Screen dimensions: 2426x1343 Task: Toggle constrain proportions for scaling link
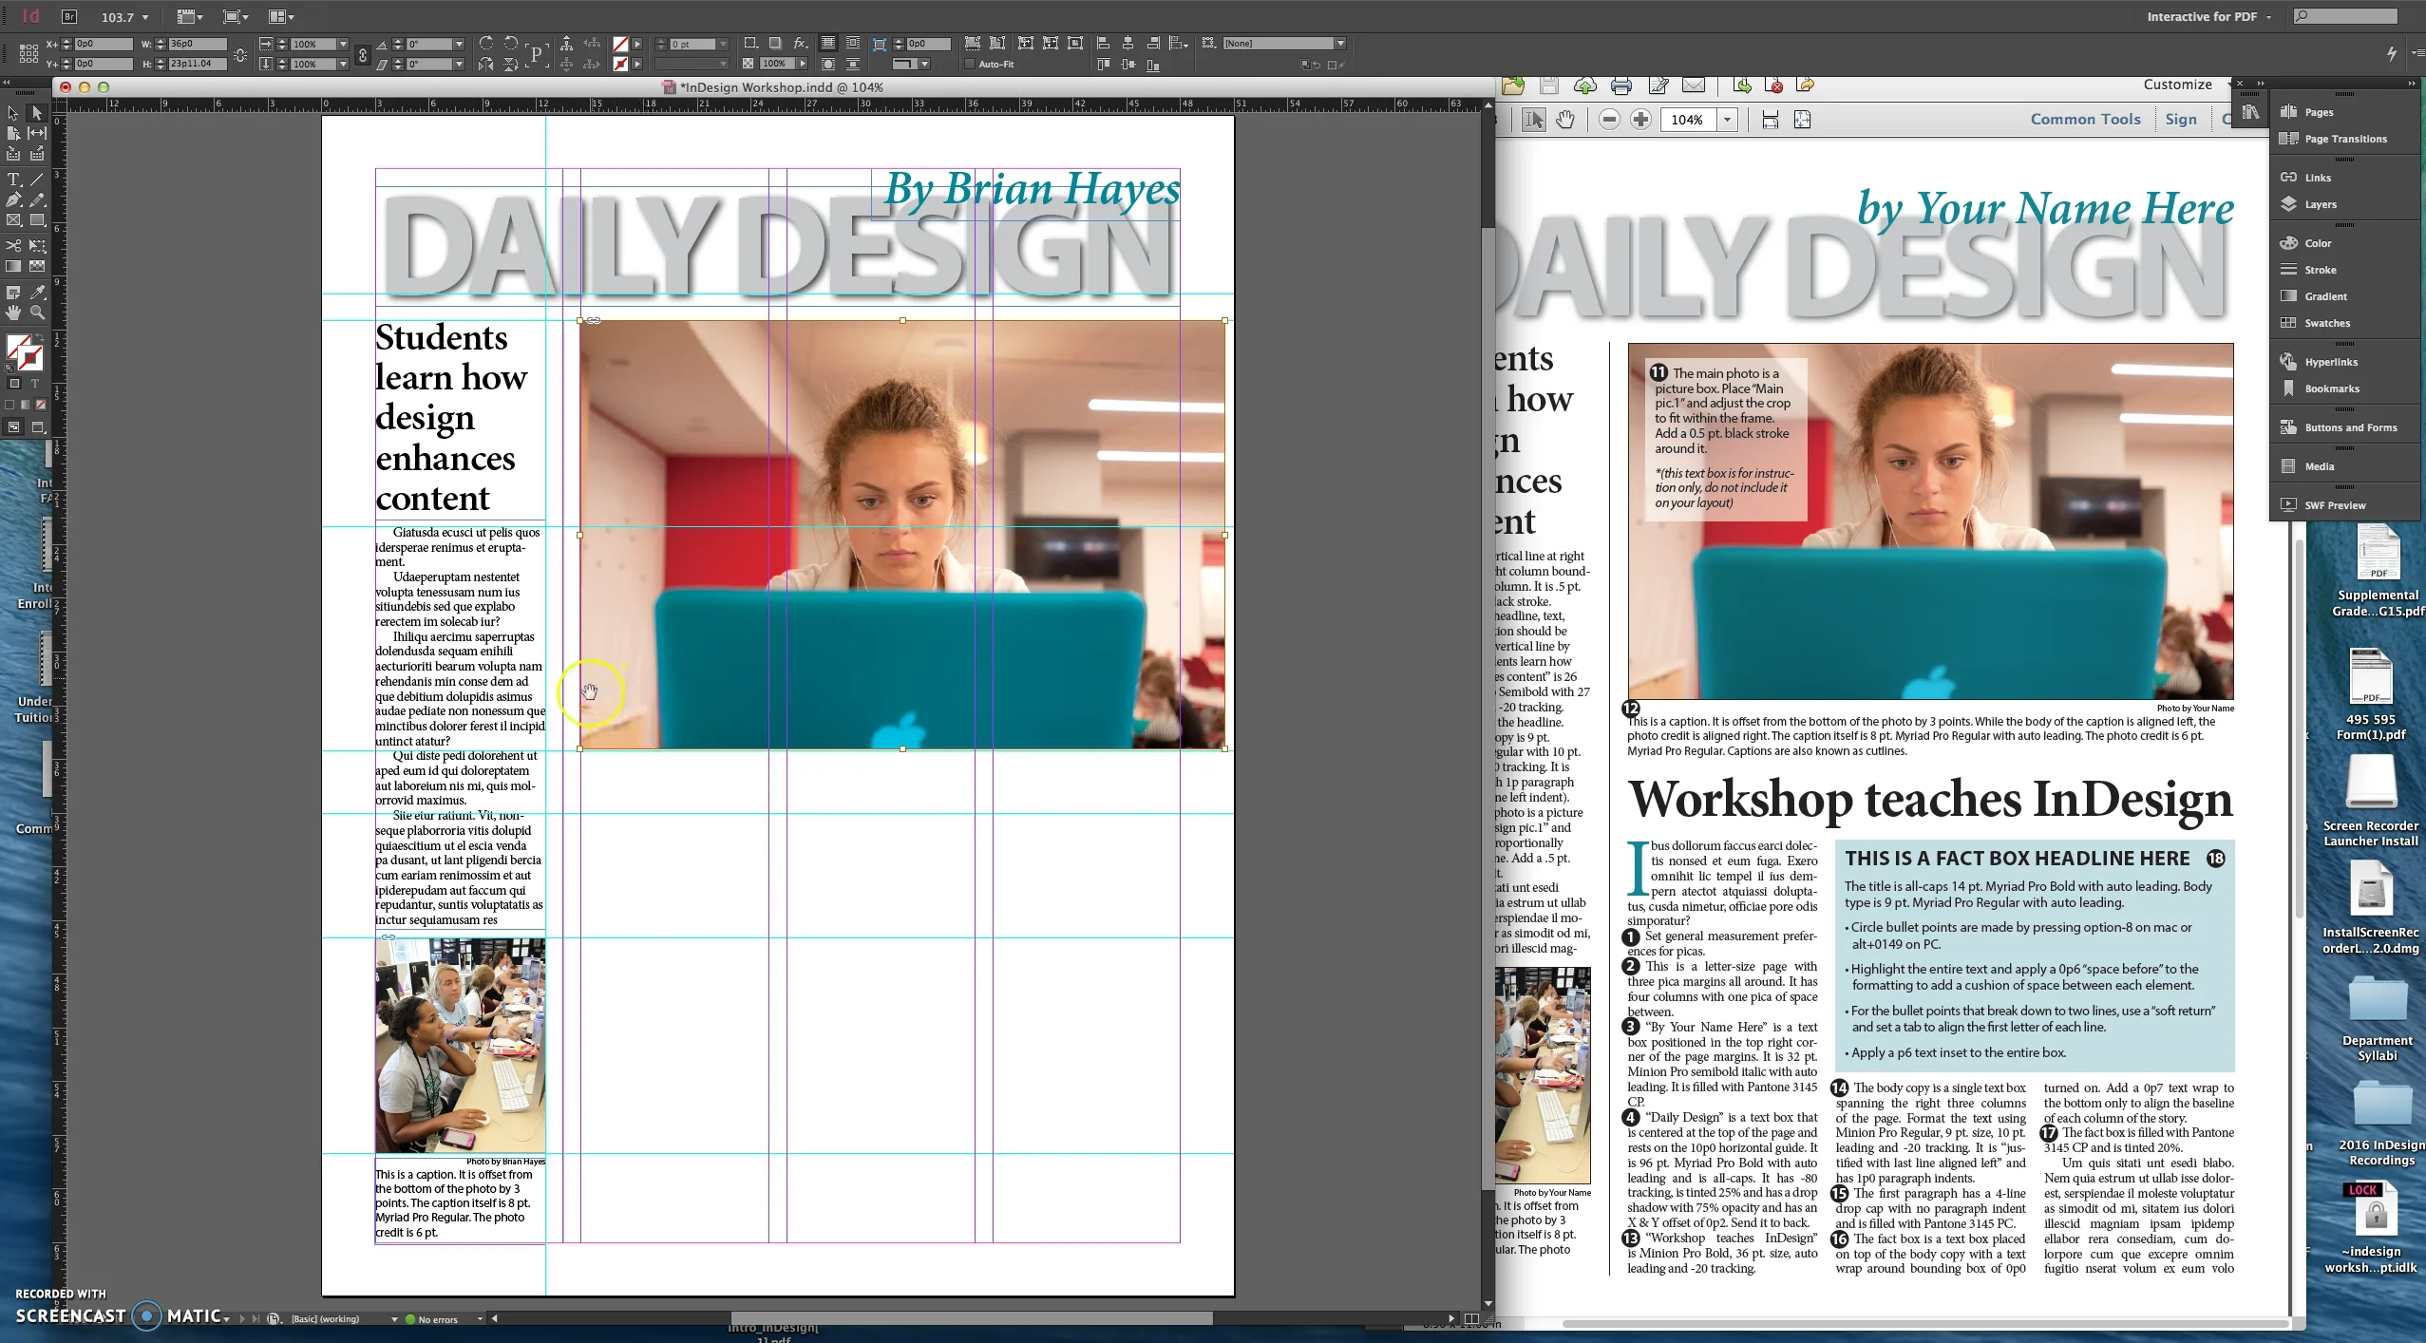(x=362, y=54)
